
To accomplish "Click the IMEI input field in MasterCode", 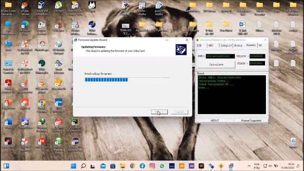I will tap(220, 56).
